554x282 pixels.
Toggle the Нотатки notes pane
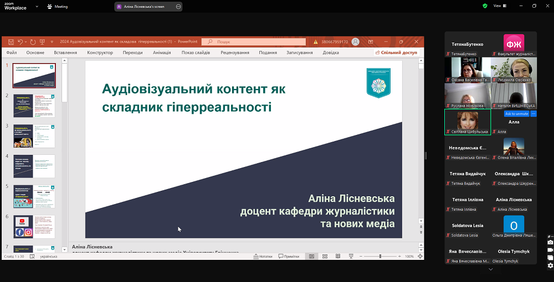coord(263,257)
